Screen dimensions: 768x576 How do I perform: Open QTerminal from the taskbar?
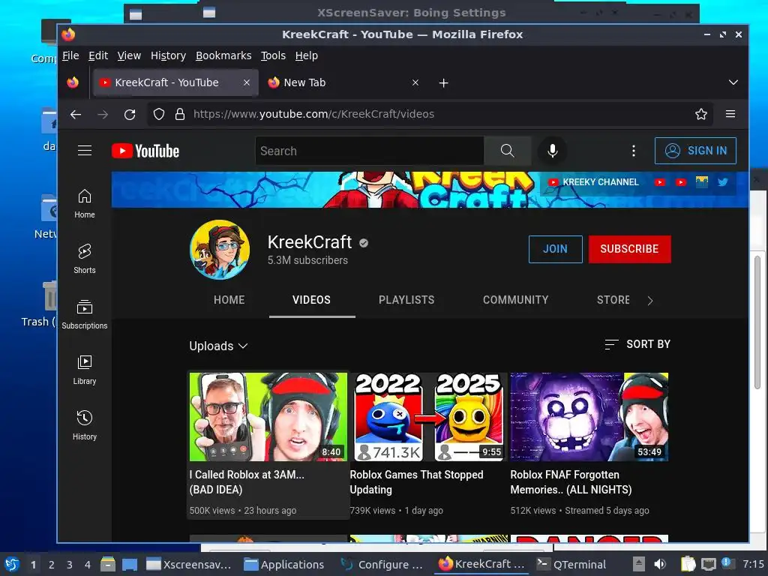point(571,564)
